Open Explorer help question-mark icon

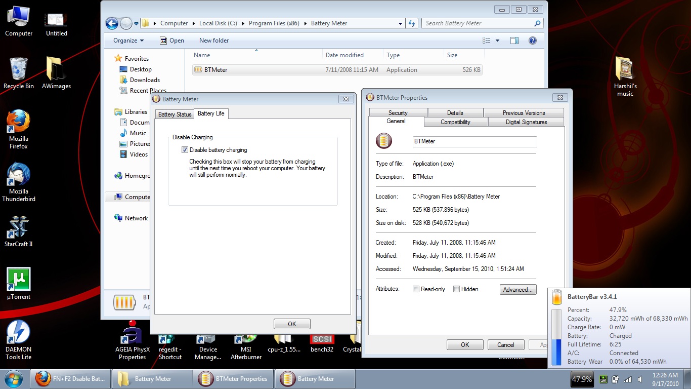tap(532, 41)
